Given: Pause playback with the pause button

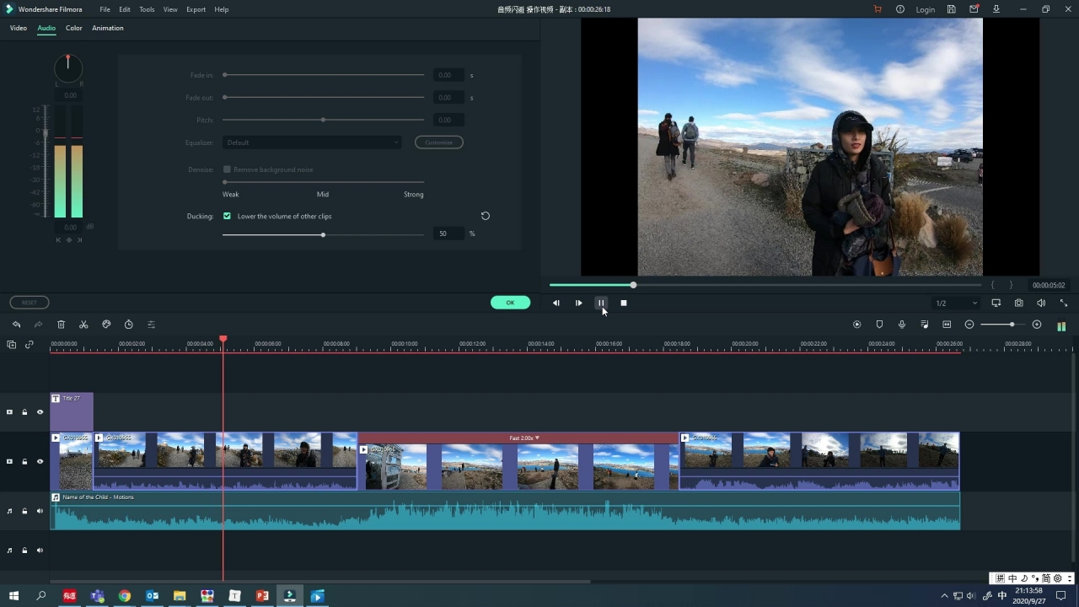Looking at the screenshot, I should click(601, 303).
